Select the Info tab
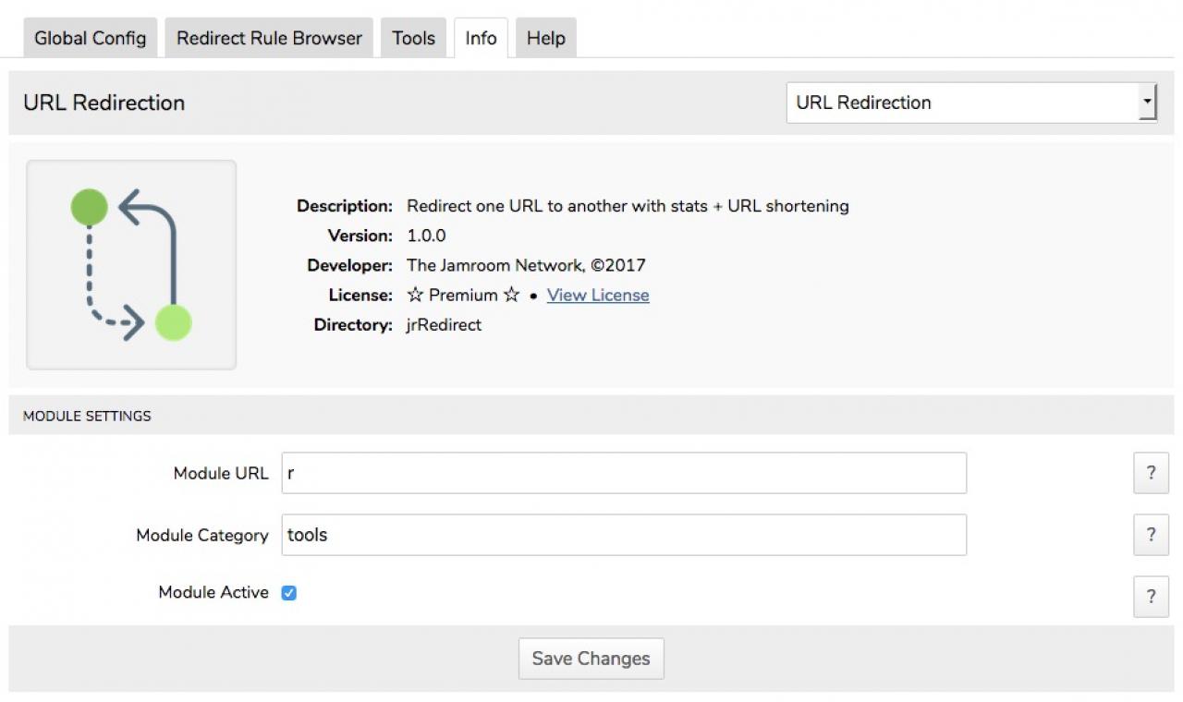Viewport: 1183px width, 702px height. (481, 38)
